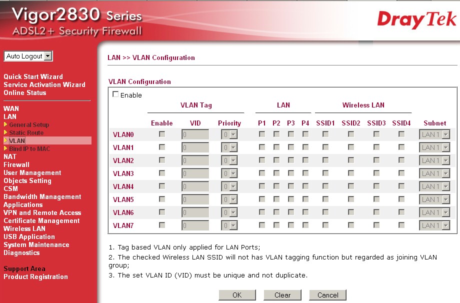Open the Priority dropdown for VLAN0
Viewport: 460px width, 303px height.
coord(229,134)
